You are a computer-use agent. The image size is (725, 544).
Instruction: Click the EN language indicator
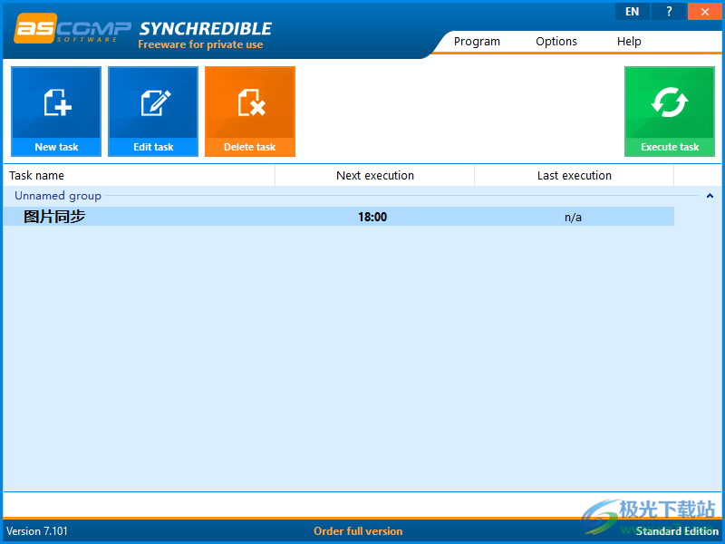632,11
